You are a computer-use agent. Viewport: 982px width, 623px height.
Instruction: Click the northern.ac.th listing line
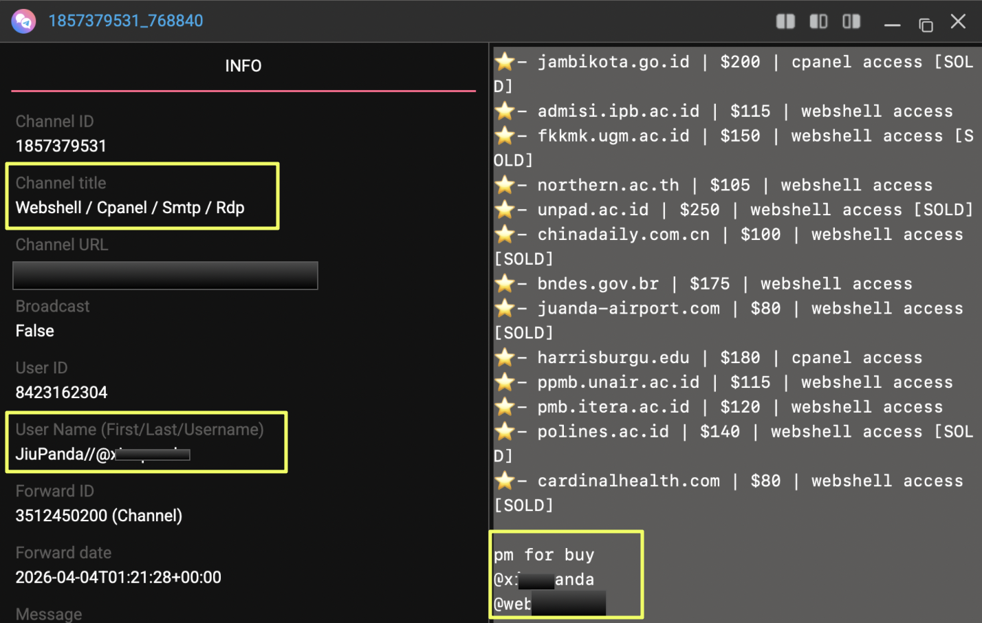pos(714,185)
